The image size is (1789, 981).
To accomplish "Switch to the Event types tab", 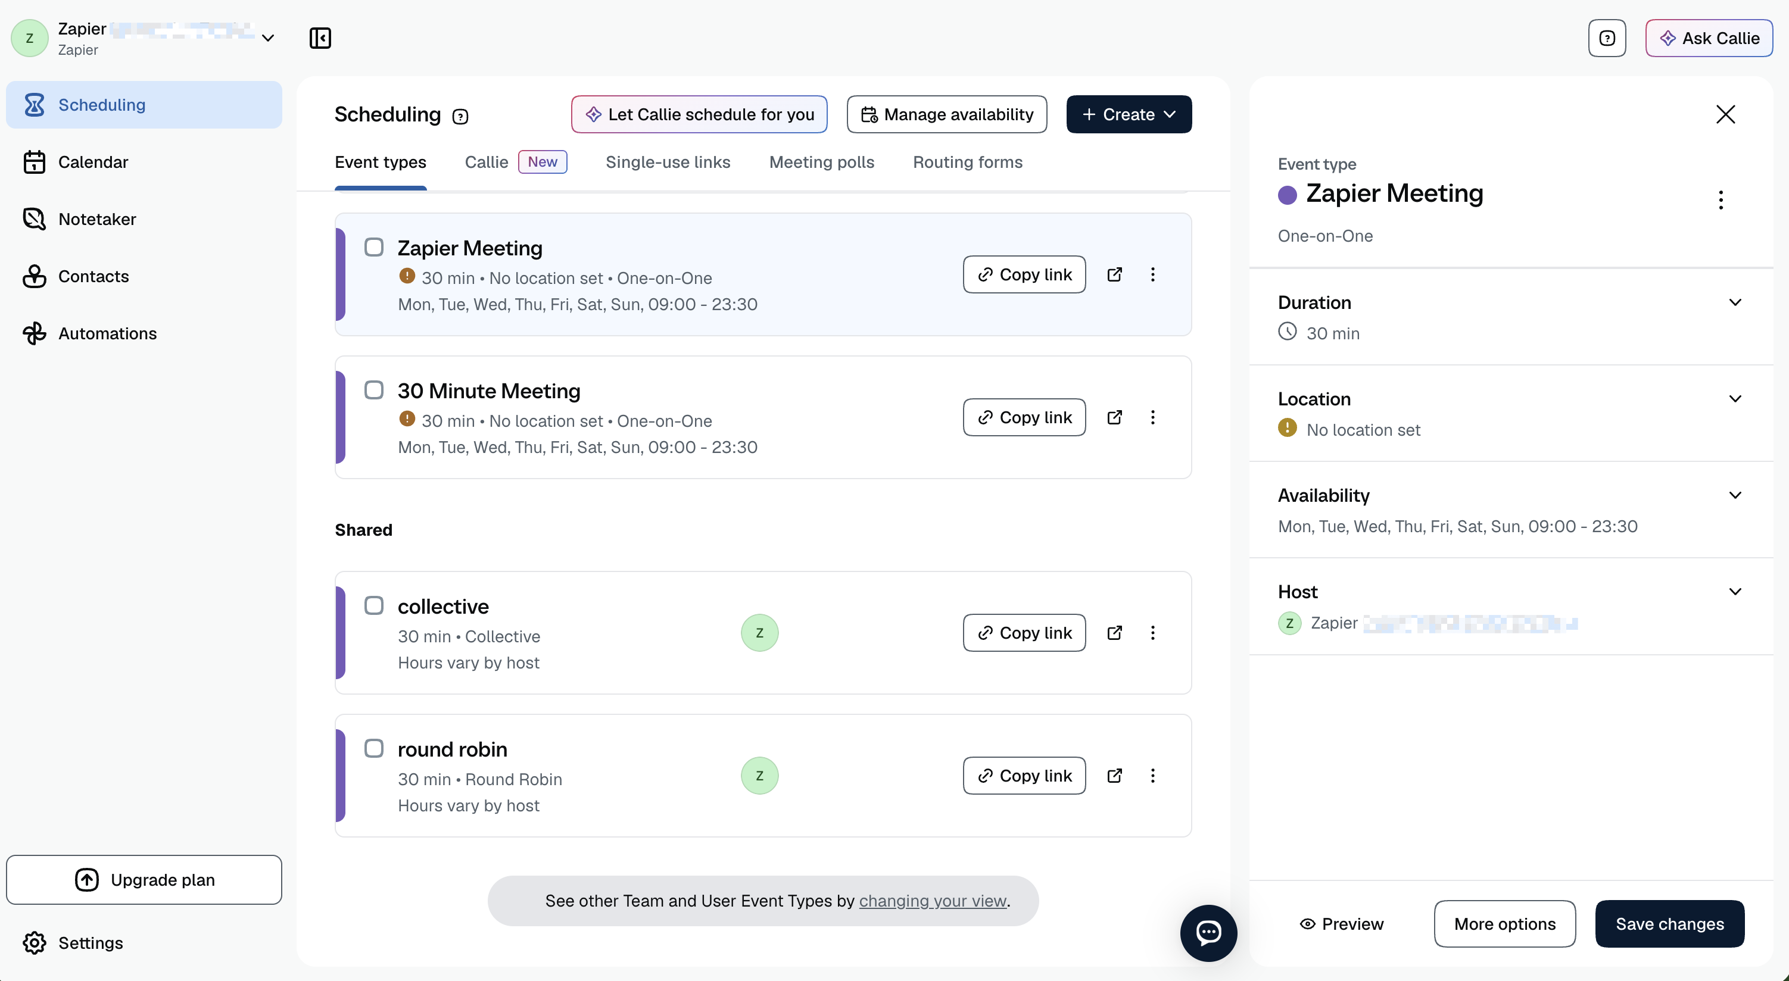I will (381, 163).
